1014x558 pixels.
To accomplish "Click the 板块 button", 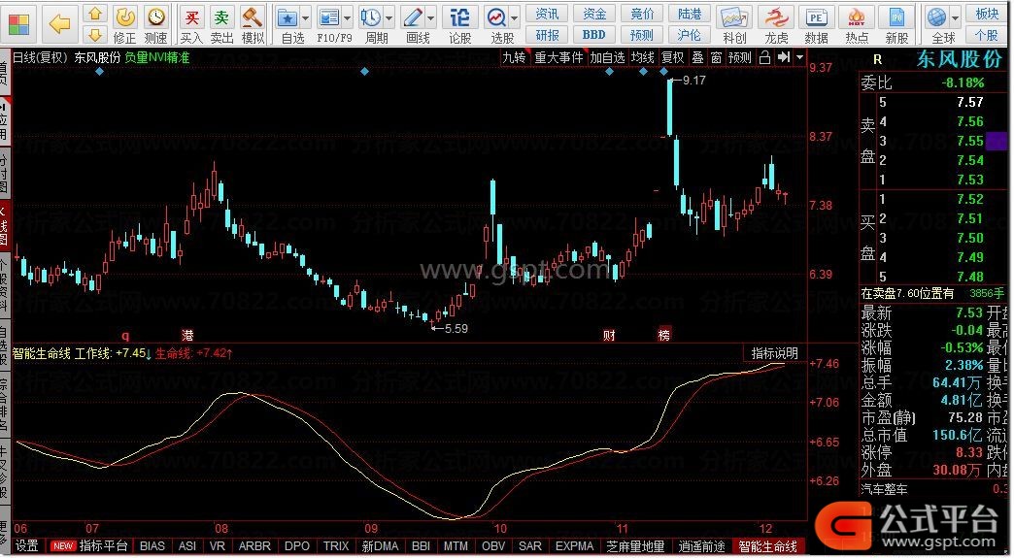I will click(x=988, y=14).
